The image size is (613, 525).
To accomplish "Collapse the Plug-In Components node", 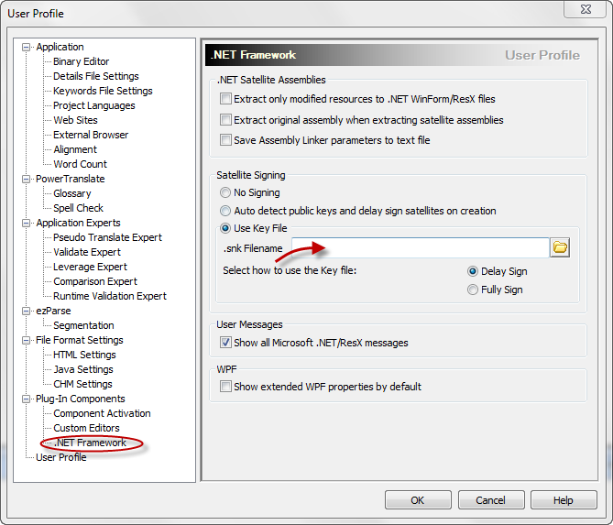I will tap(27, 399).
